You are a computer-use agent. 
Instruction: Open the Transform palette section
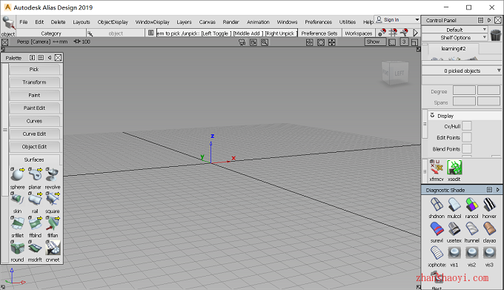point(34,82)
